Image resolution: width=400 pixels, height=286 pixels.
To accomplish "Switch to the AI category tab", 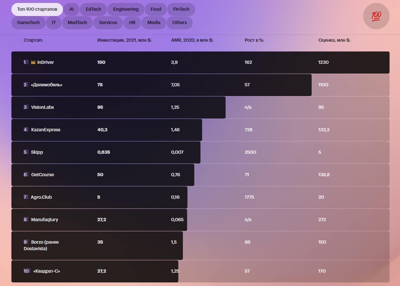I will [71, 9].
